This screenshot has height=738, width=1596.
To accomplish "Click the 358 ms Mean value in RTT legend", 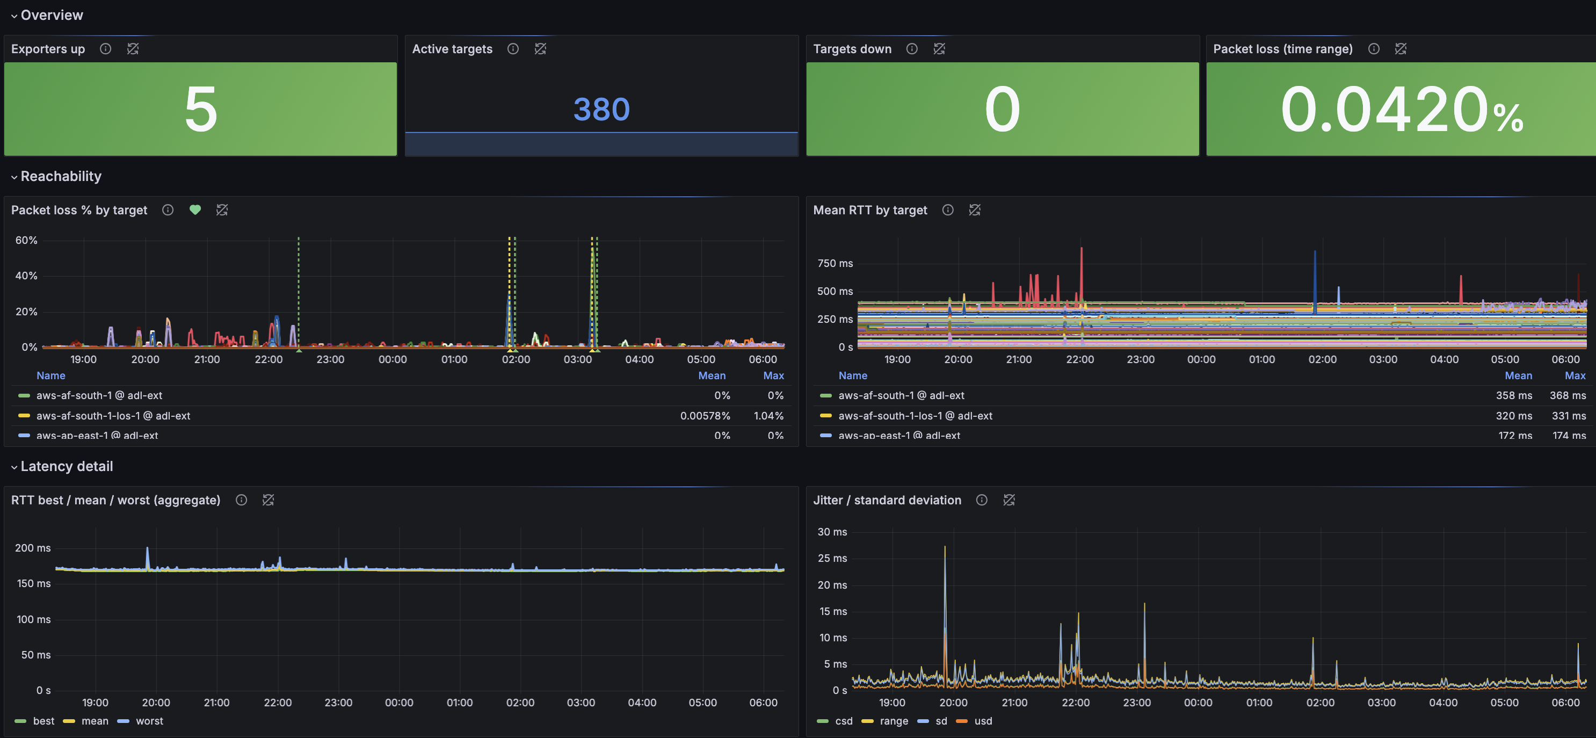I will [1514, 395].
